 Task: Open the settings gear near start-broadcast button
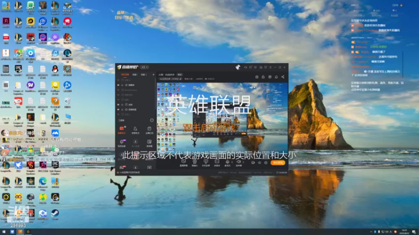[266, 162]
